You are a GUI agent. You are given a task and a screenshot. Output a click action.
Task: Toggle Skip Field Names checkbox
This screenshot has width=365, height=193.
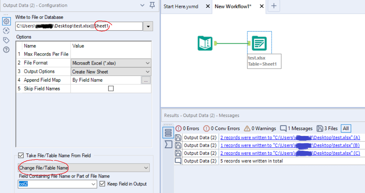point(111,89)
